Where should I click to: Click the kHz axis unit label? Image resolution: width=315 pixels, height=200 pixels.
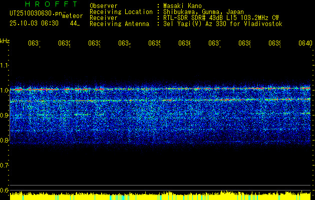point(5,41)
